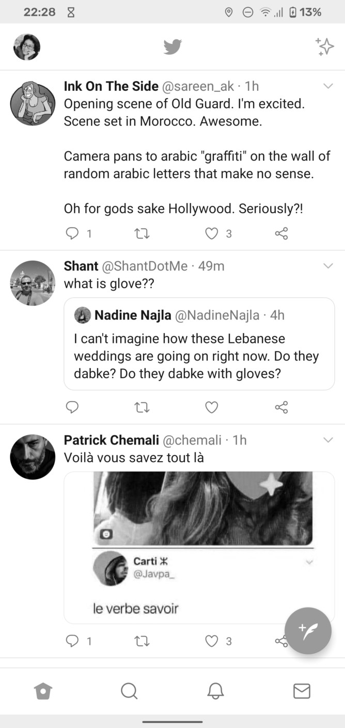Open the dropdown arrow on Shant's tweet
This screenshot has height=728, width=345.
[x=328, y=266]
